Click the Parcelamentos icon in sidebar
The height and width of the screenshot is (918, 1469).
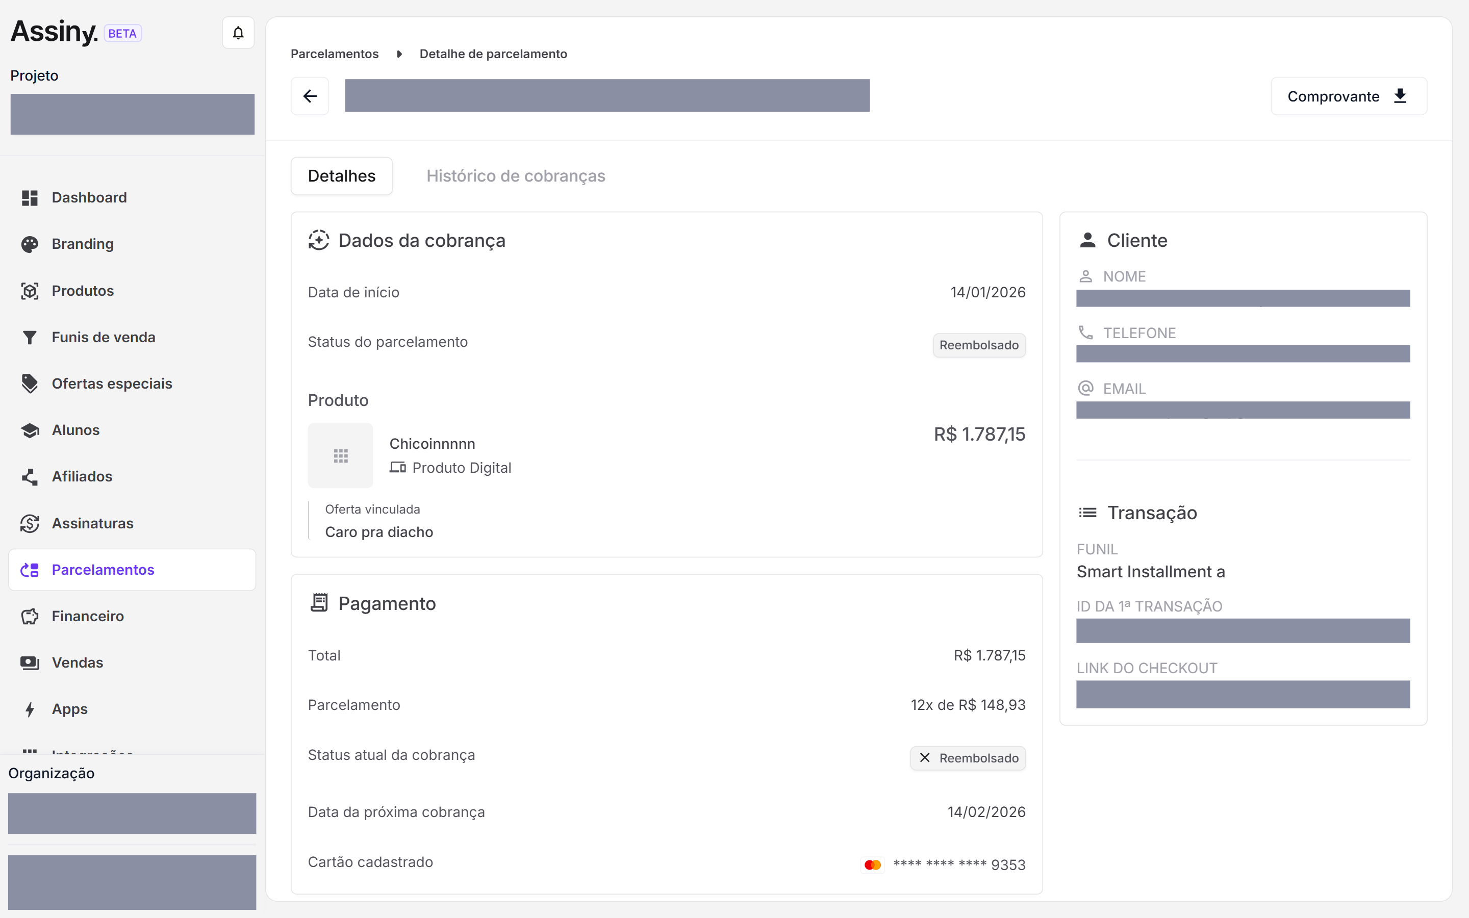30,570
